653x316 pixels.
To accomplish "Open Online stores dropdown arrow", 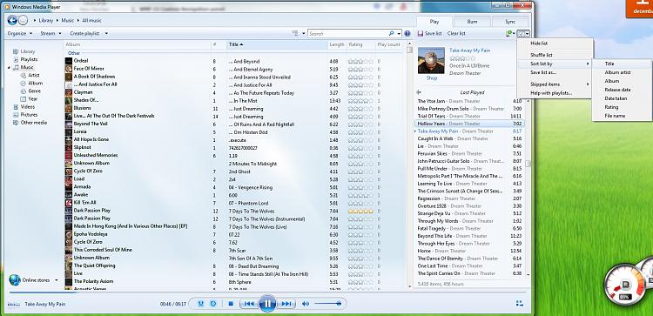I will click(x=57, y=280).
